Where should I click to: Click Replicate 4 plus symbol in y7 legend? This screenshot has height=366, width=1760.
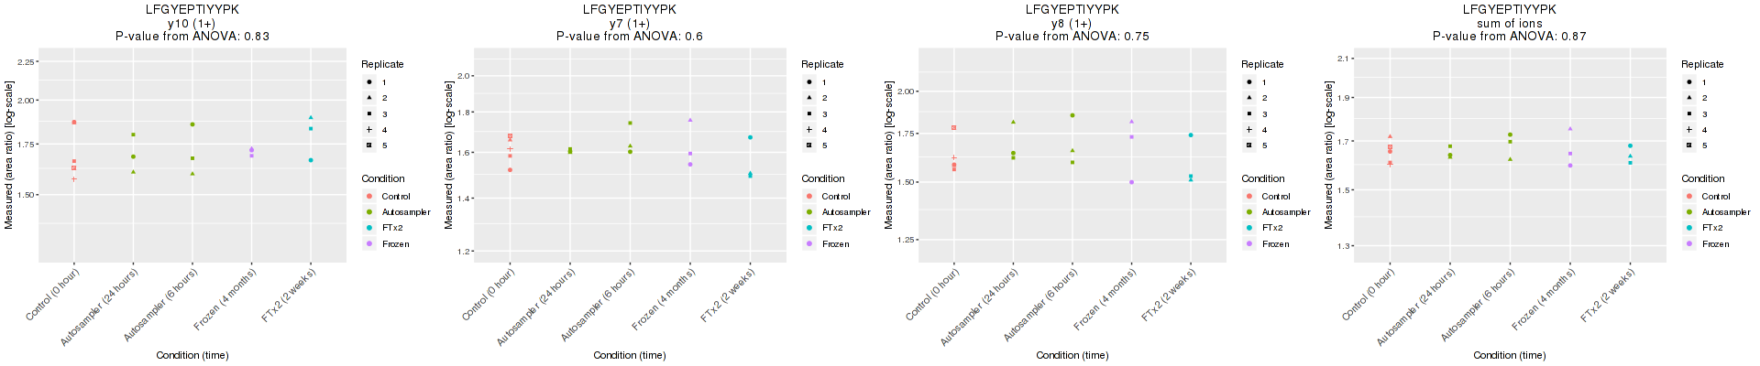pyautogui.click(x=809, y=129)
